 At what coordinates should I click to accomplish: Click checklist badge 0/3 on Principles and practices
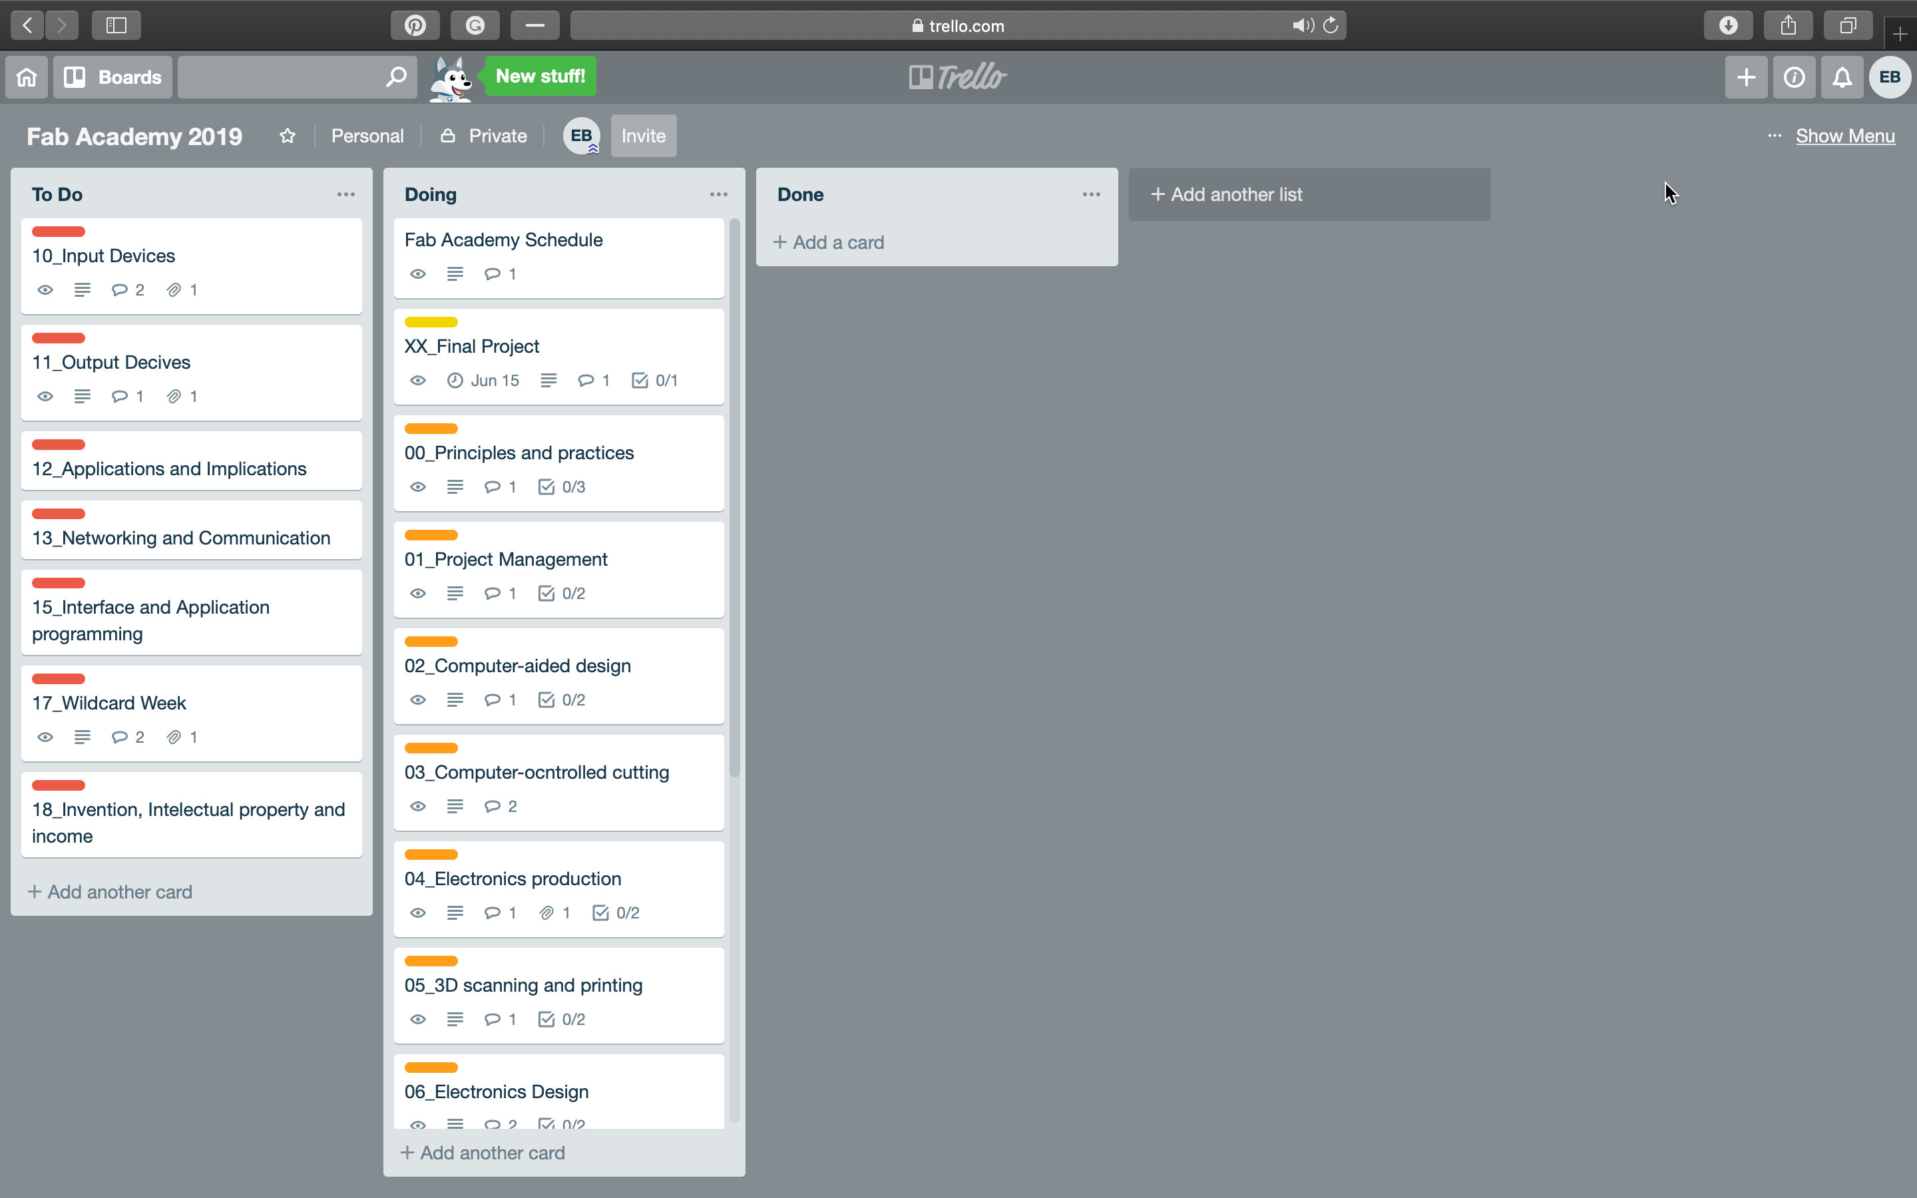pos(562,487)
